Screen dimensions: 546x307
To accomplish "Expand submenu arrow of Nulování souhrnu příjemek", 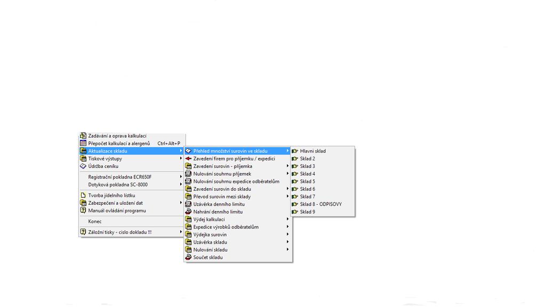I will click(x=287, y=174).
